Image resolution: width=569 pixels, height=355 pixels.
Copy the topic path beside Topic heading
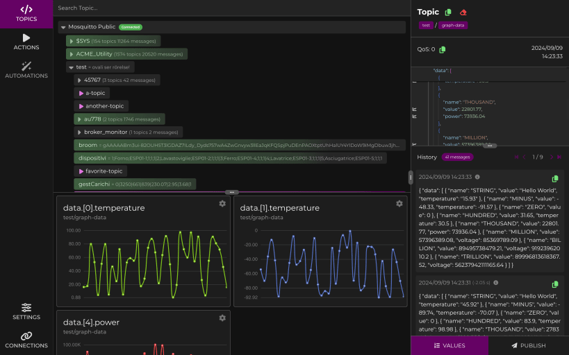448,12
